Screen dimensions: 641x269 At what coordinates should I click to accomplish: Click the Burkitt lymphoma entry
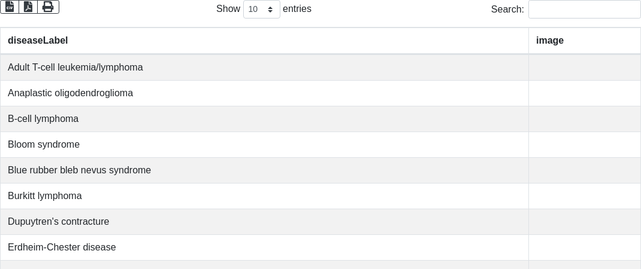45,196
